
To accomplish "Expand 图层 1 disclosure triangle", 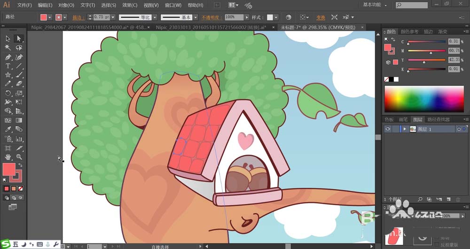I will click(404, 129).
